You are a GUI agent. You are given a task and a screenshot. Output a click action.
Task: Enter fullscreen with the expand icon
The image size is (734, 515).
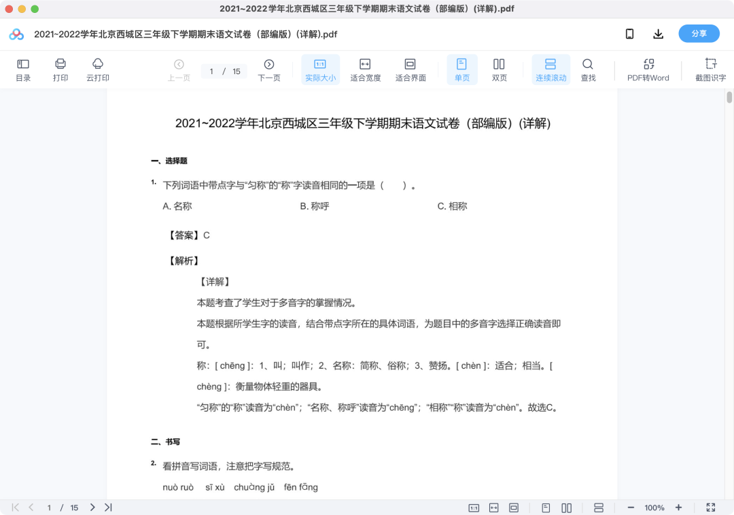pyautogui.click(x=711, y=508)
